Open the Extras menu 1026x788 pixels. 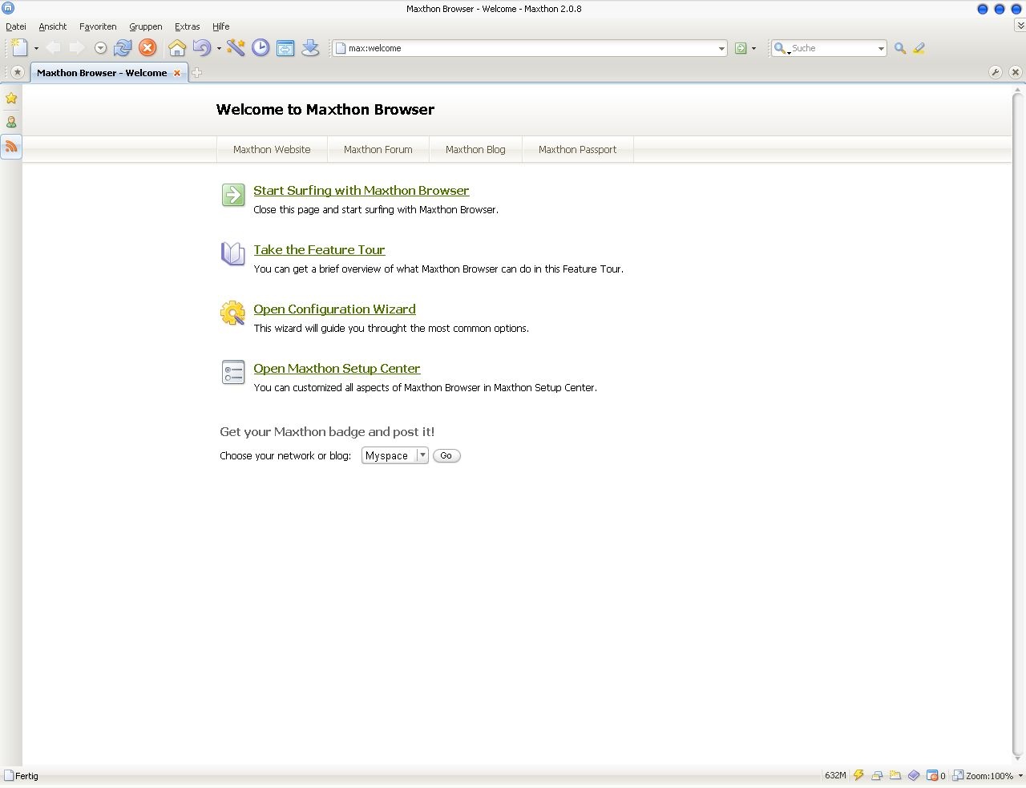coord(188,26)
